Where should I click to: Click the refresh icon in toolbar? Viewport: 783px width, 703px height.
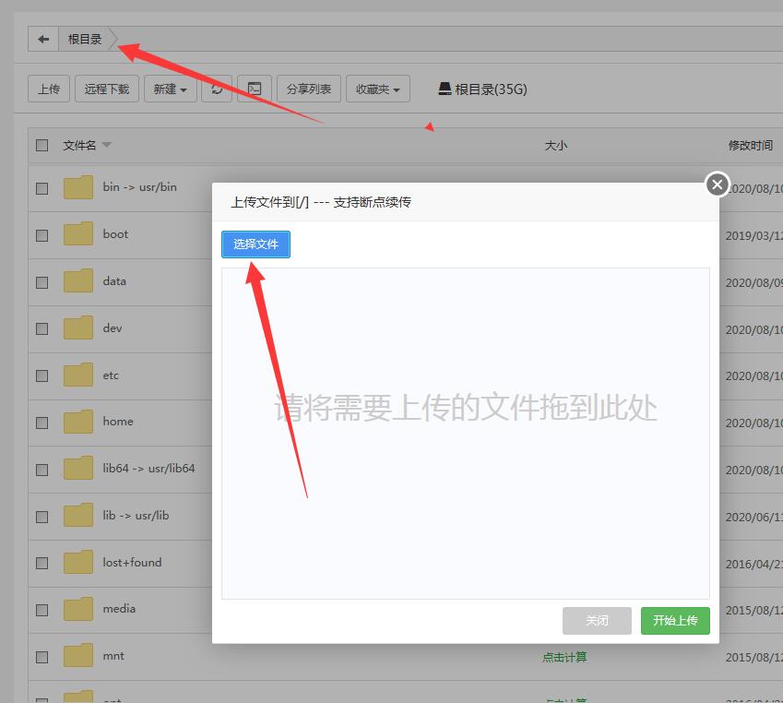coord(216,89)
